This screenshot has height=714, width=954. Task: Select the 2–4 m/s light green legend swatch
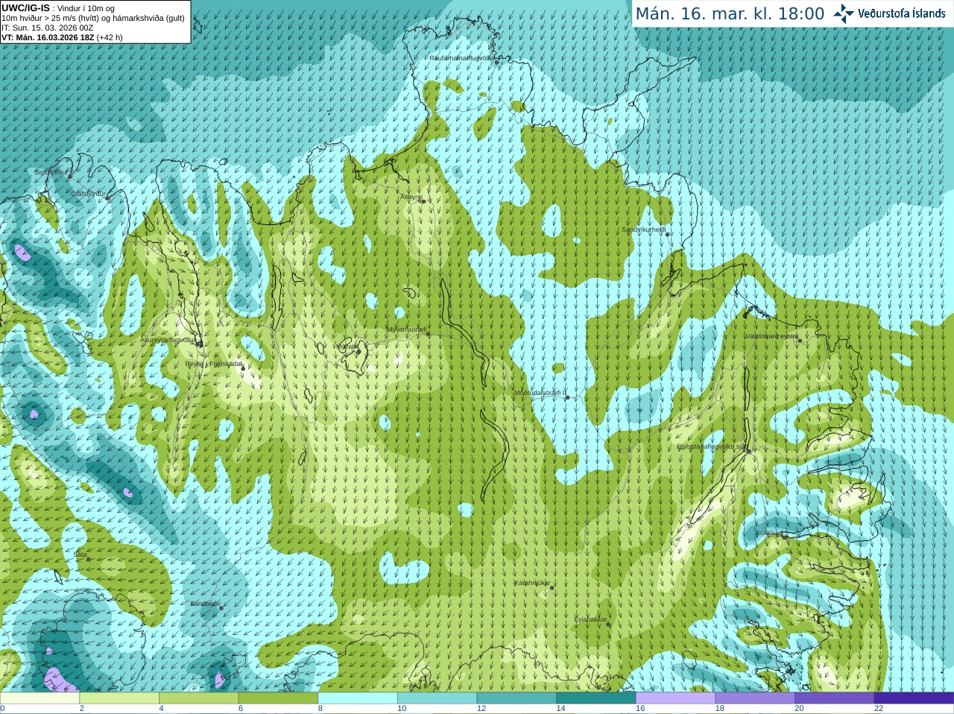pos(119,698)
